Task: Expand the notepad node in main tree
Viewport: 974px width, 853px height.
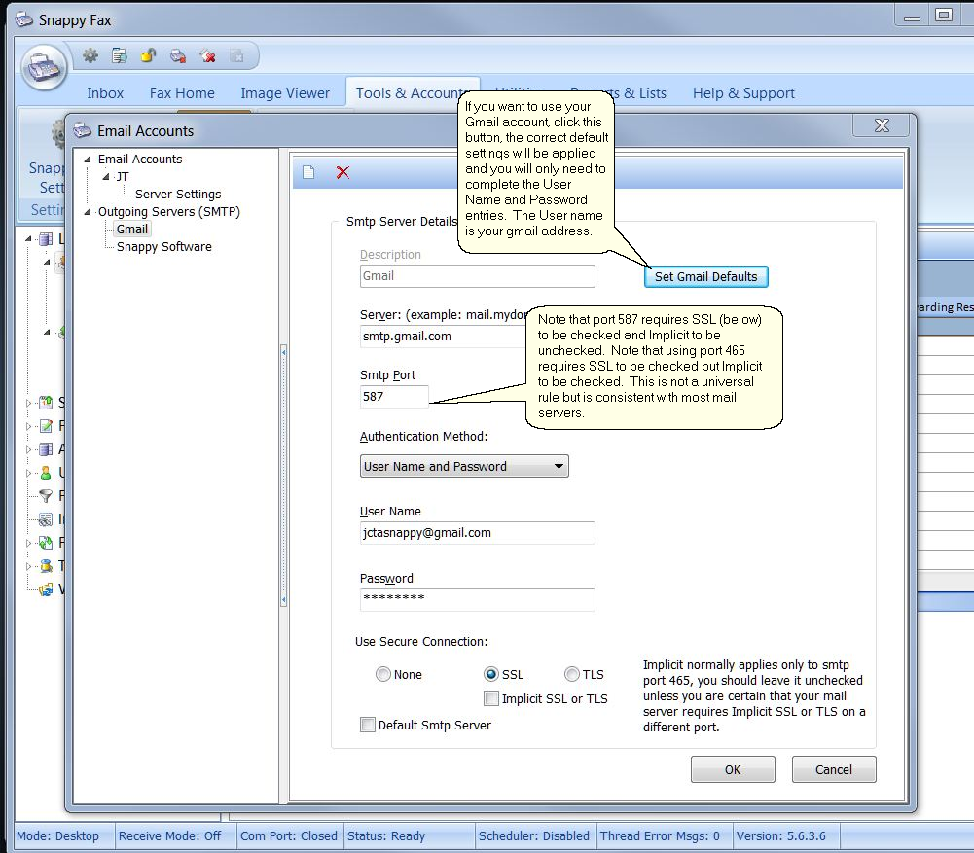Action: 28,426
